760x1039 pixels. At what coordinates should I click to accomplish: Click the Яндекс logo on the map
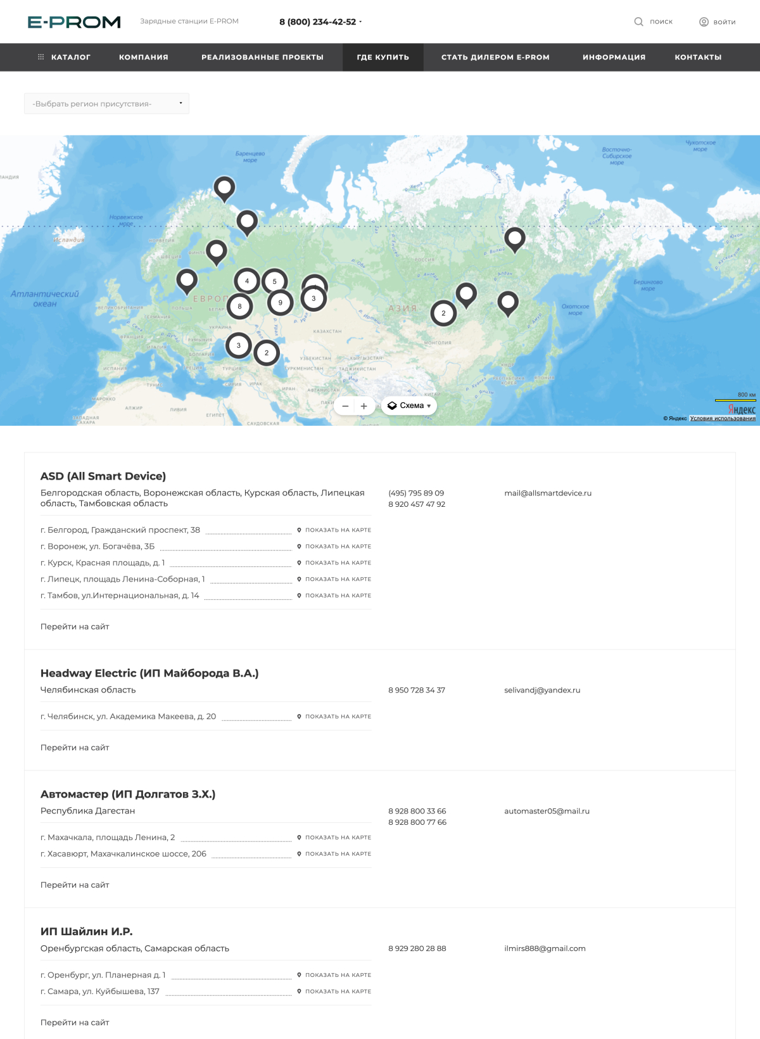[x=742, y=410]
